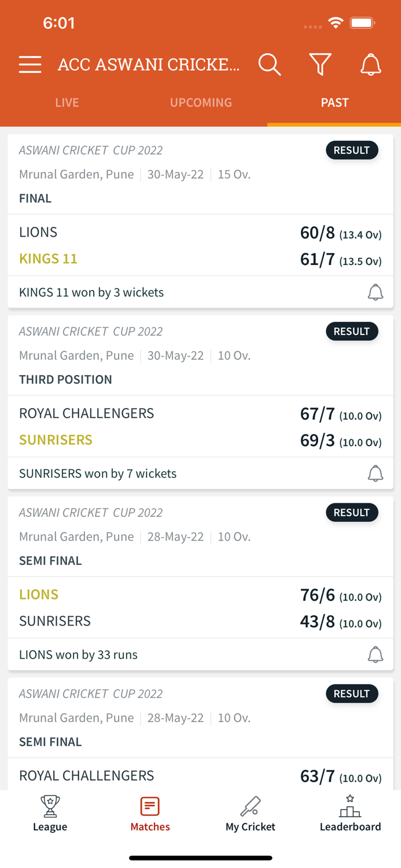Tap the search magnifier icon

click(269, 64)
